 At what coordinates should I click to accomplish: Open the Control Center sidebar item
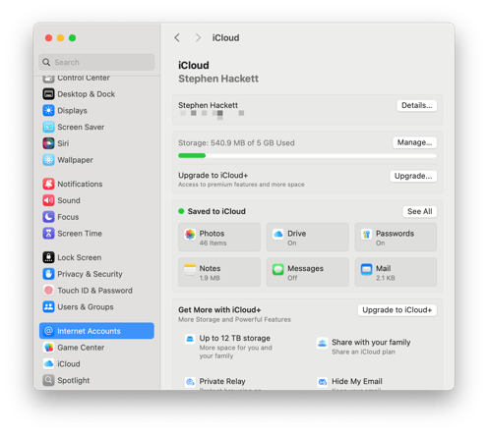[x=96, y=78]
